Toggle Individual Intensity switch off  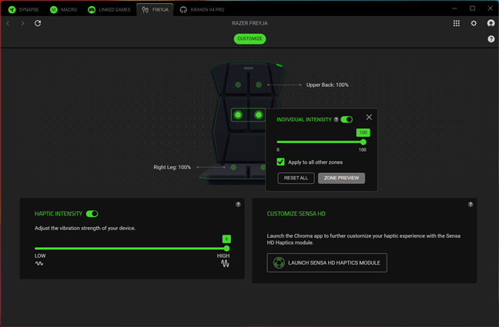(347, 119)
